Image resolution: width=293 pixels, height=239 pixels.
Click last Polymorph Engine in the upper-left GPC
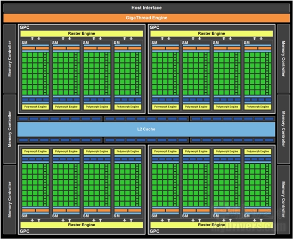128,107
